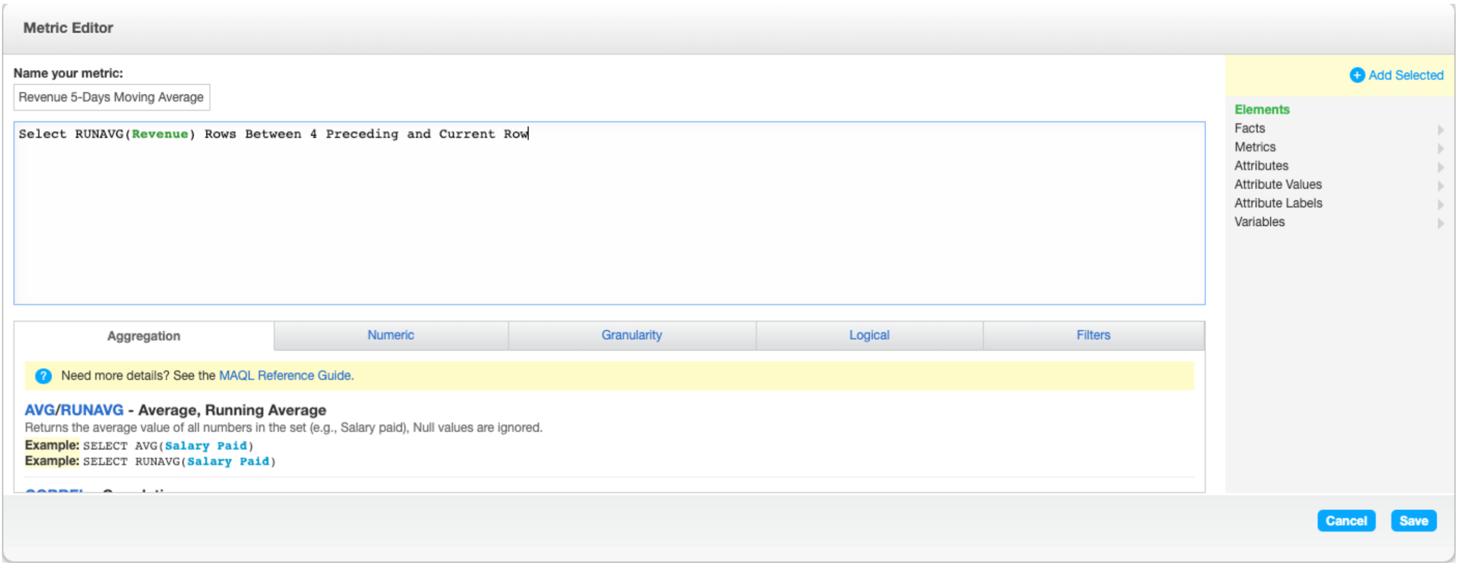Expand the Facts elements list

1441,129
